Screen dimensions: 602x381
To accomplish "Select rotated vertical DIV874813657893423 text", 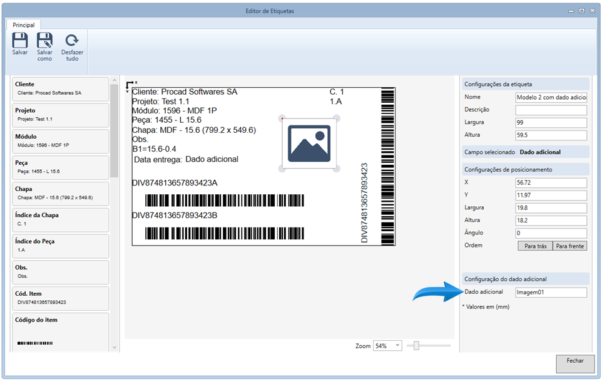I will point(364,203).
